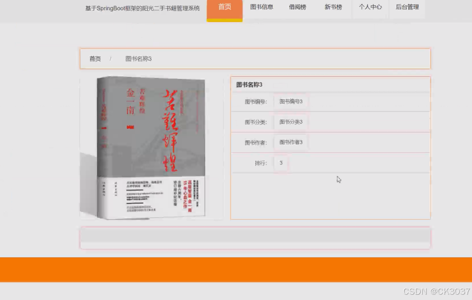Click the 排行 label next to the value
Screen dimensions: 472x300
(x=260, y=163)
